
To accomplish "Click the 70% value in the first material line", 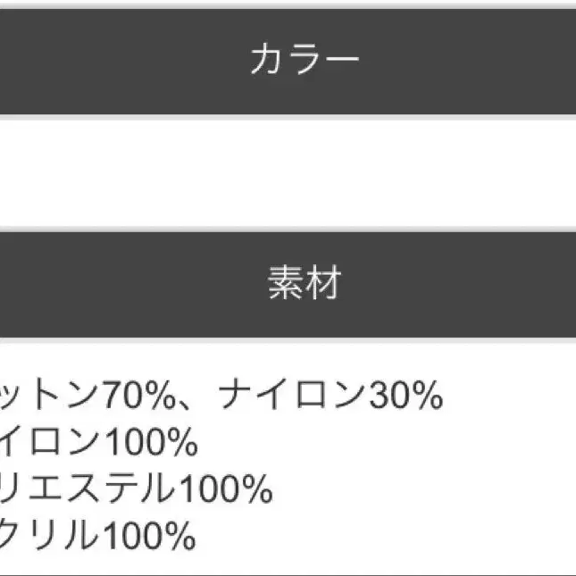I will [138, 395].
